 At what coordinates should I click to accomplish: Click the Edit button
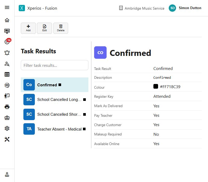point(44,28)
